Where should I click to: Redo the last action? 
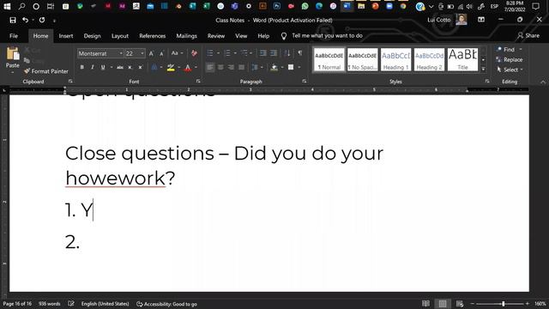coord(42,21)
